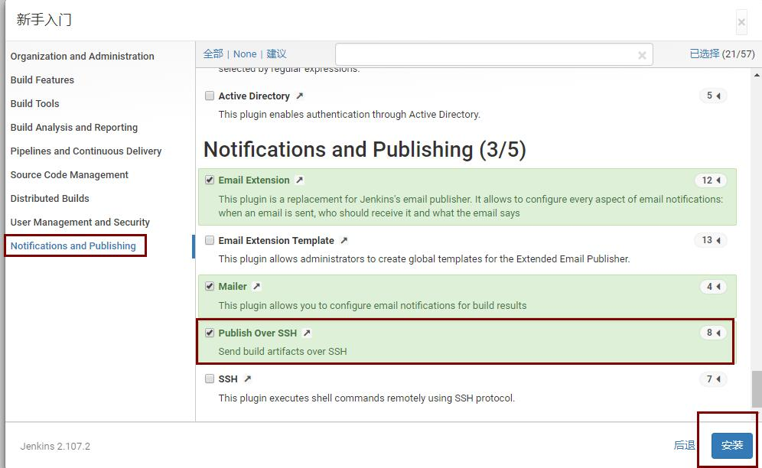The image size is (762, 468).
Task: Clear the plugin search field with the x icon
Action: click(642, 55)
